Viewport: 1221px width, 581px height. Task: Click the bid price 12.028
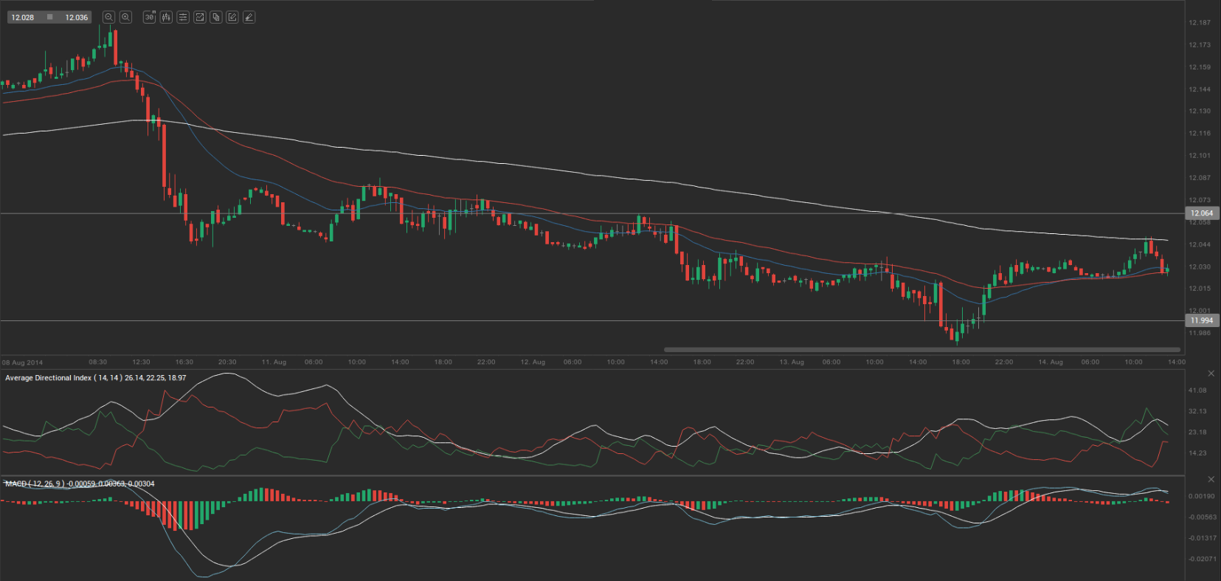pos(23,17)
